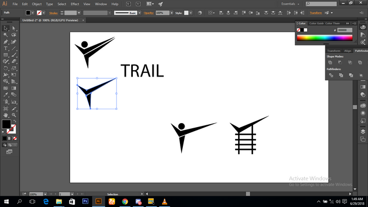The width and height of the screenshot is (368, 207).
Task: Open stroke color dropdown in control bar
Action: [x=44, y=13]
